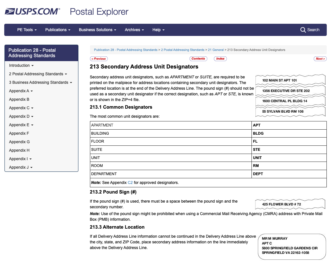
Task: Click the Postal Explorer title
Action: [x=99, y=12]
